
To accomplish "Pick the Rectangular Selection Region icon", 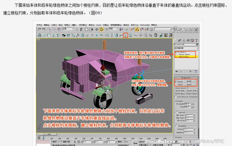I will click(x=86, y=29).
